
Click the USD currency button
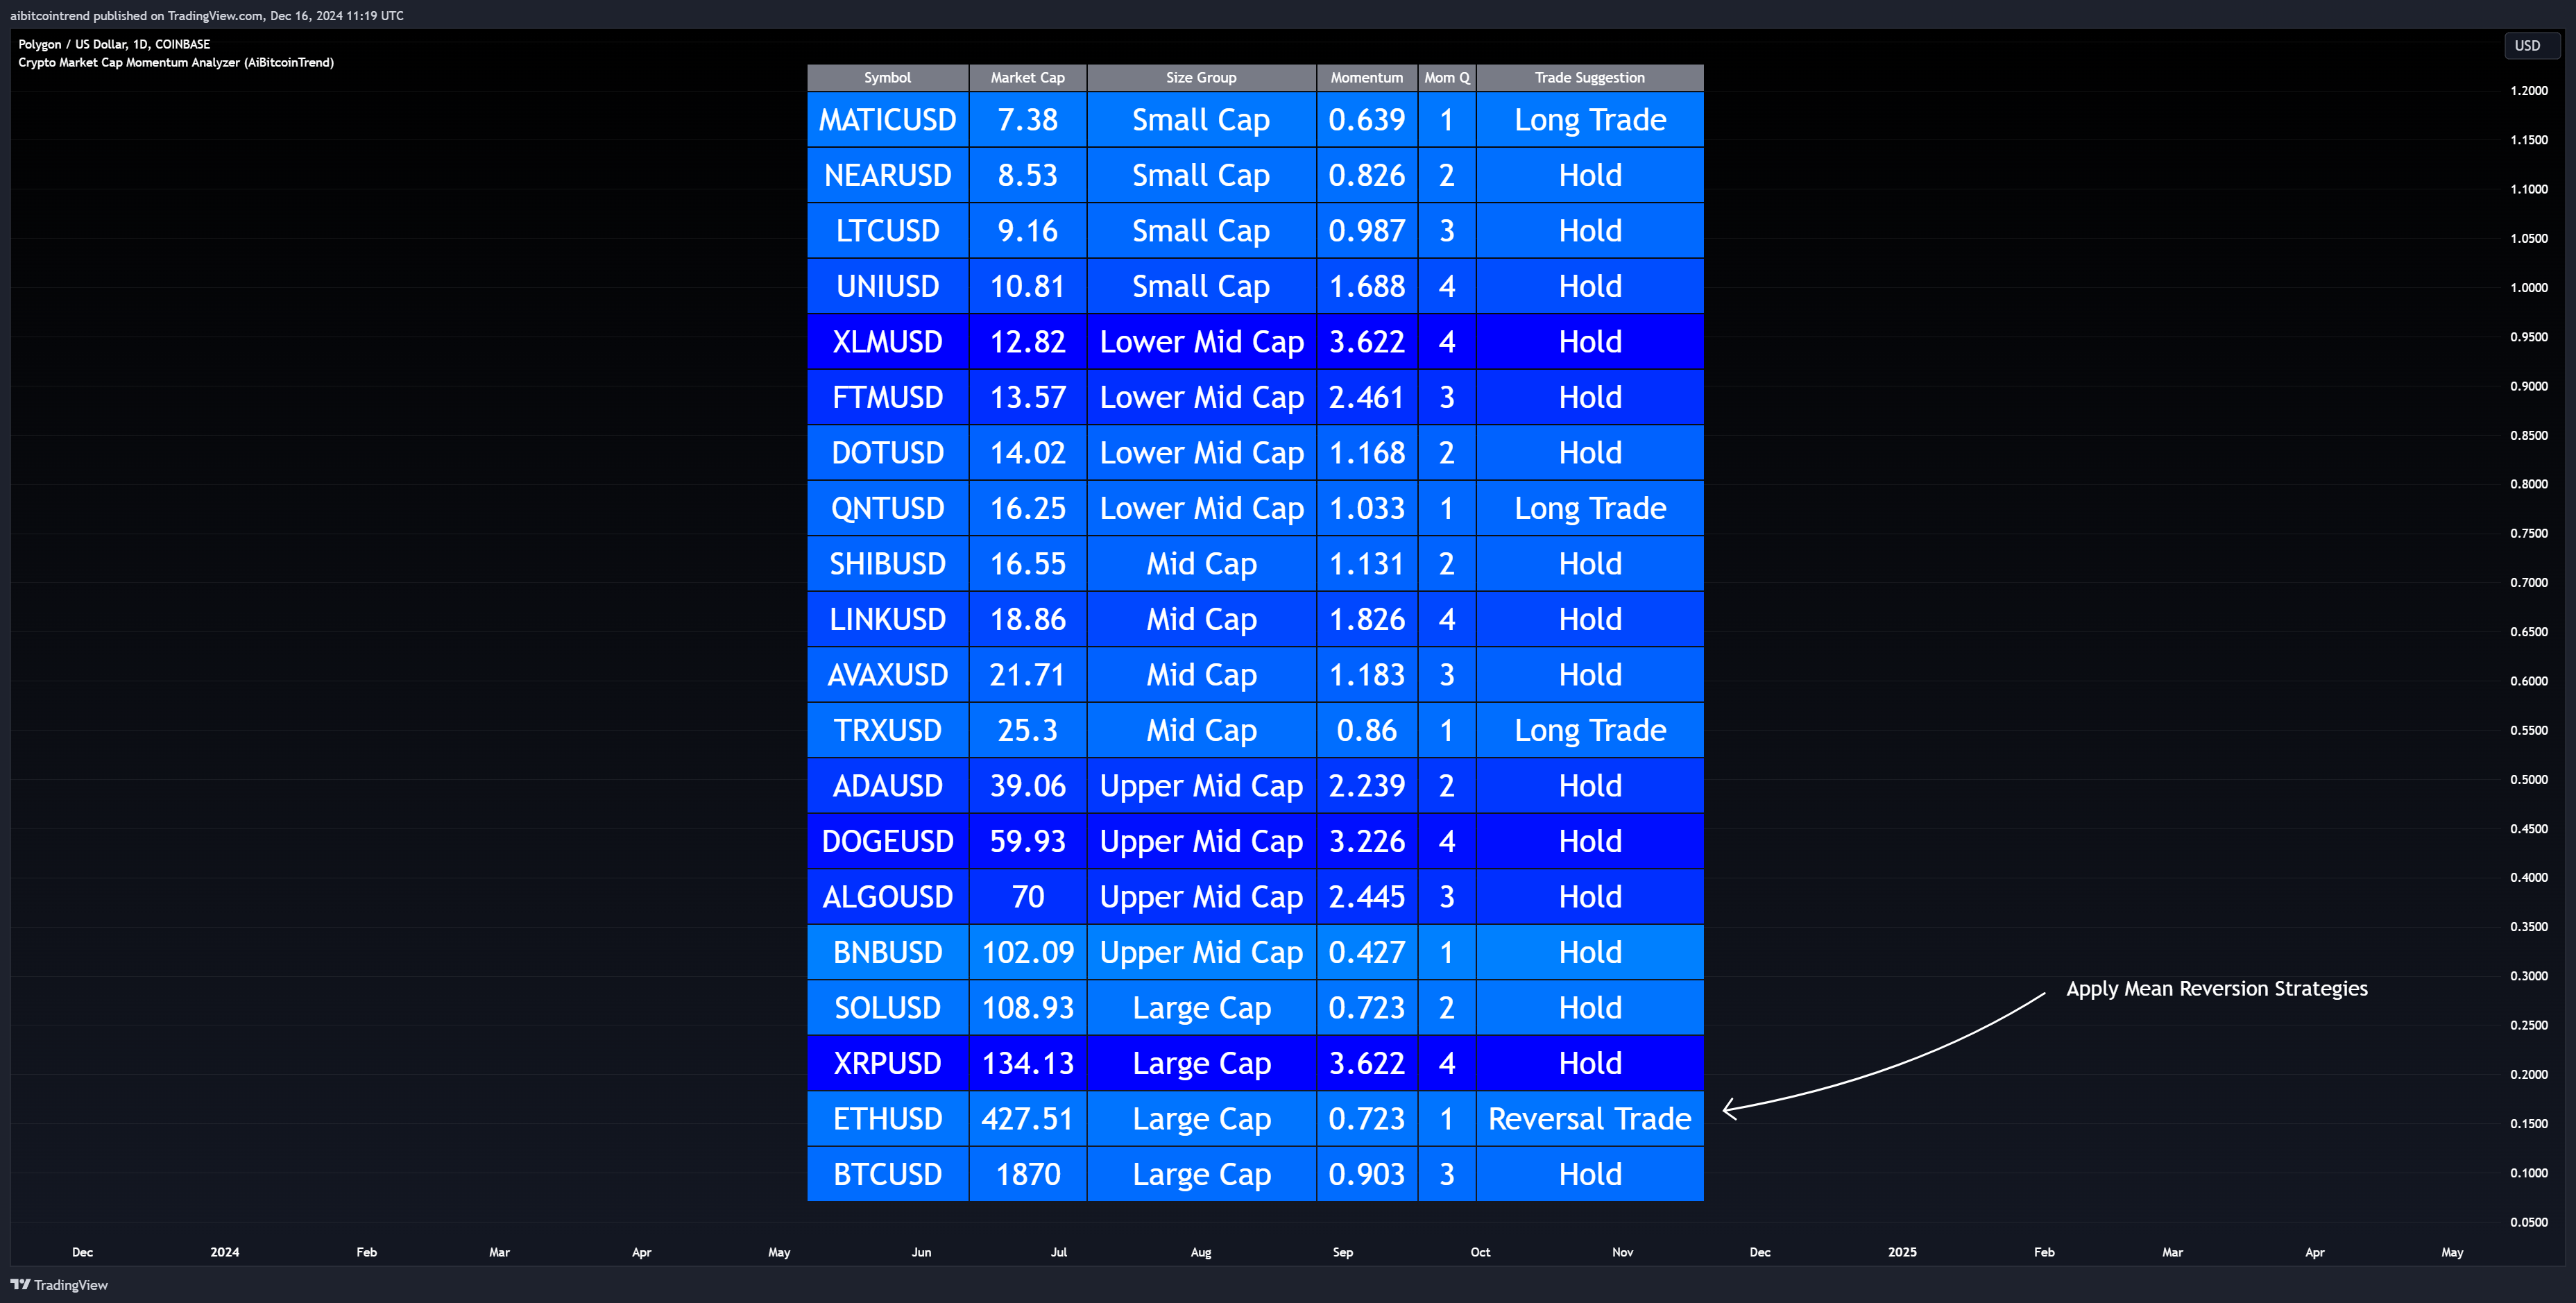[x=2531, y=45]
